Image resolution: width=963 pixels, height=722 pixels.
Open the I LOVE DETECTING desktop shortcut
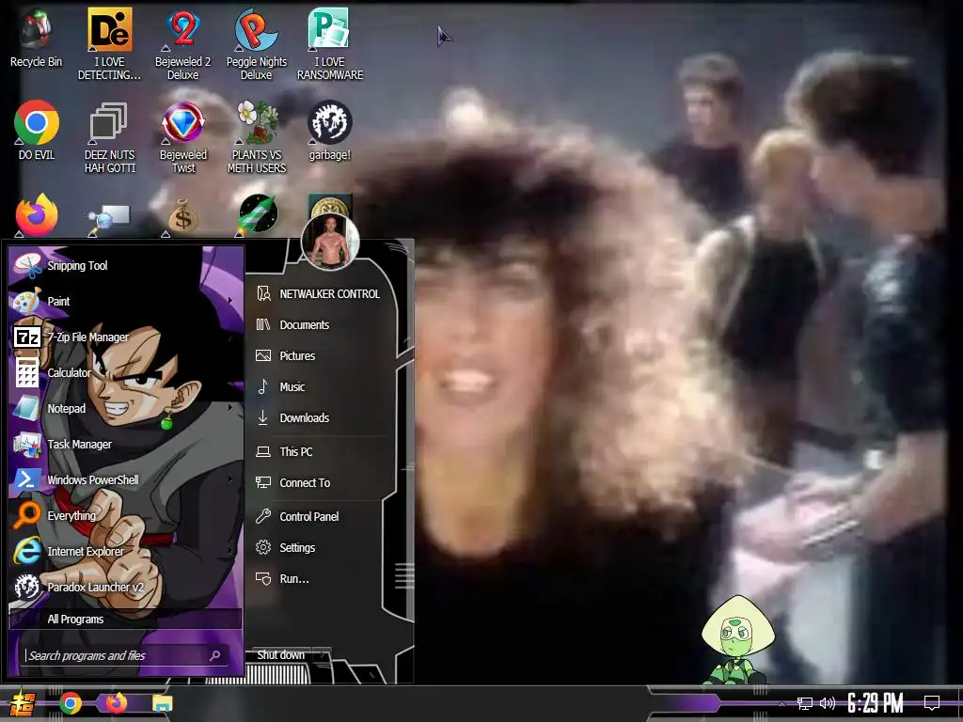(109, 43)
